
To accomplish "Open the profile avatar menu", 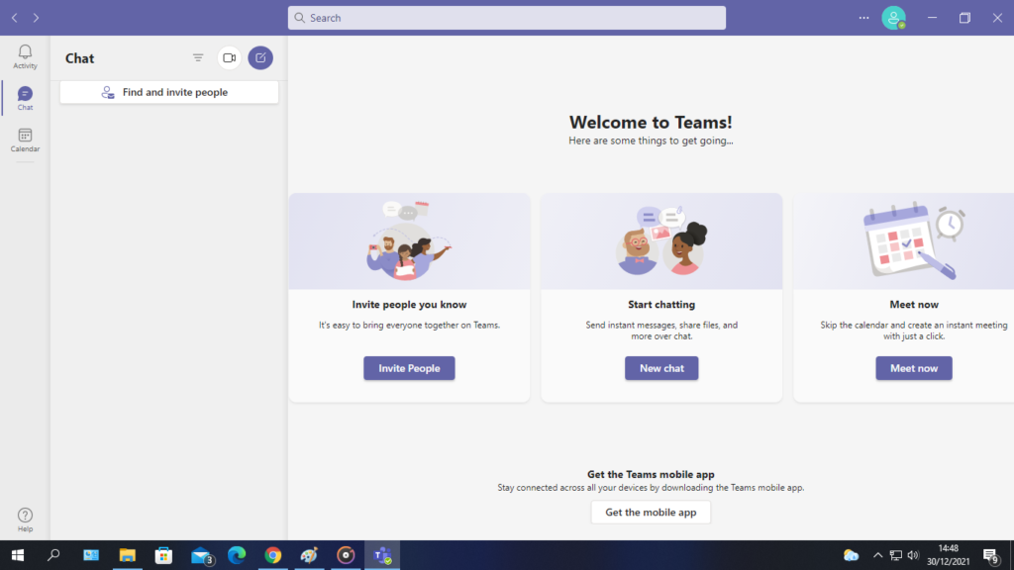I will point(894,18).
